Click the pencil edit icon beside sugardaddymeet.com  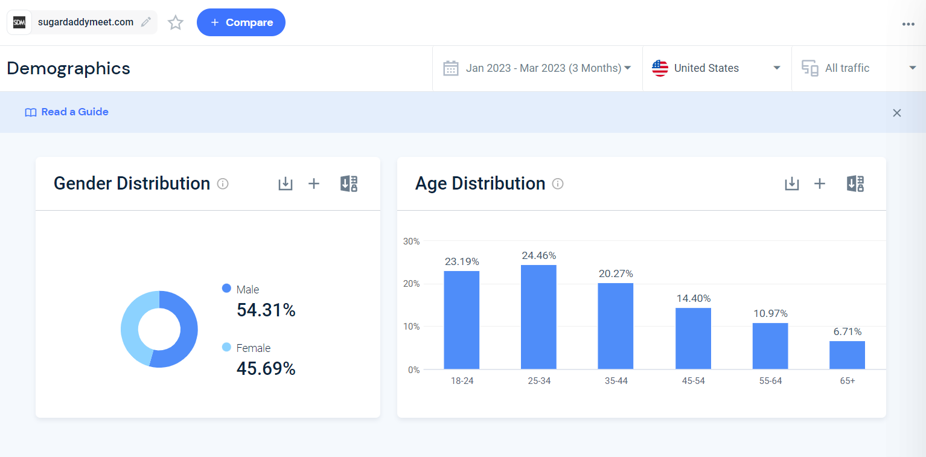(x=145, y=22)
